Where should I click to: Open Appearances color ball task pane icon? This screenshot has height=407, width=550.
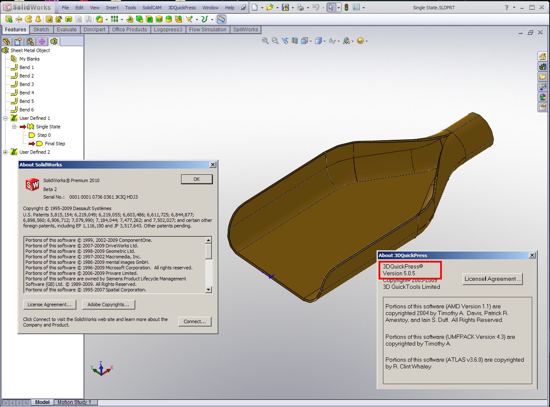click(x=543, y=97)
